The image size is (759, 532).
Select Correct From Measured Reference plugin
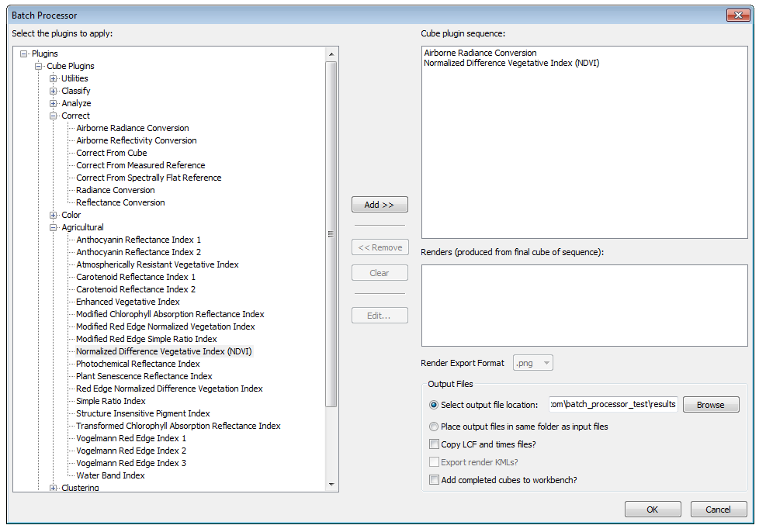tap(141, 165)
